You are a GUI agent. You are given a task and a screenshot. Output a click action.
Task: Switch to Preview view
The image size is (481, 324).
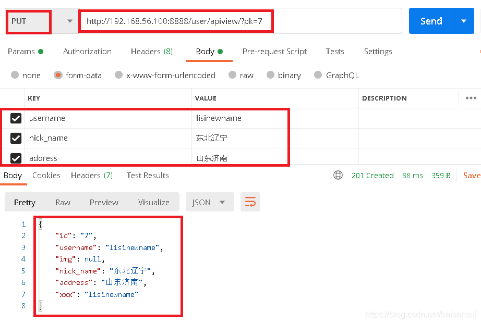[104, 203]
